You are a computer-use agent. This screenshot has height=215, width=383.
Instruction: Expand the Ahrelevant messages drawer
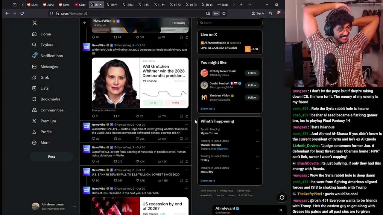tap(281, 210)
